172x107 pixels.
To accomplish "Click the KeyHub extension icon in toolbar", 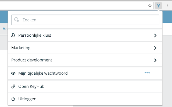I will (x=159, y=5).
